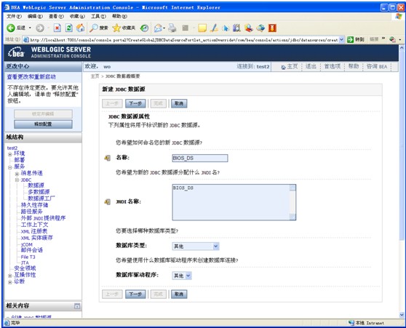The image size is (406, 328).
Task: Open the 收藏 menu
Action: (x=77, y=16)
